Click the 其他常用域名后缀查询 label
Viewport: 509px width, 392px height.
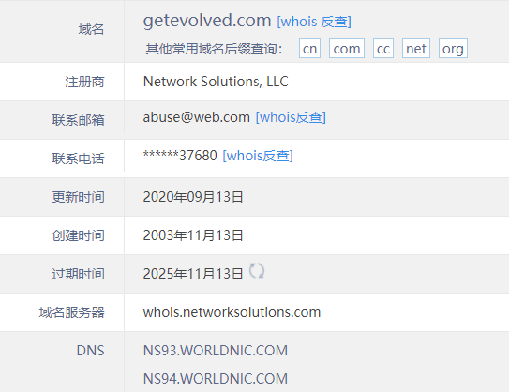[215, 49]
